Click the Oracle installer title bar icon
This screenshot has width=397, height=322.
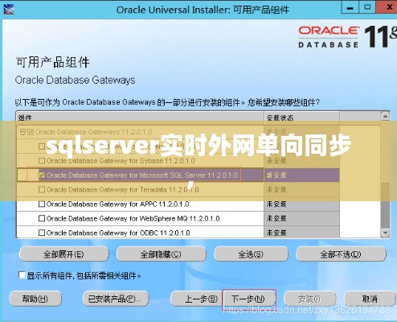click(x=9, y=10)
